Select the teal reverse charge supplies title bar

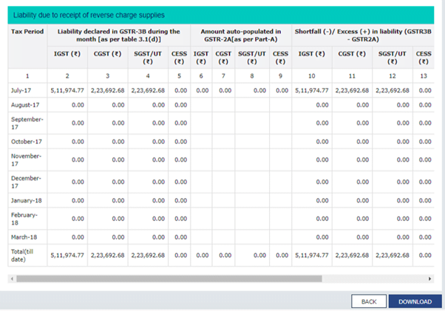coord(222,15)
